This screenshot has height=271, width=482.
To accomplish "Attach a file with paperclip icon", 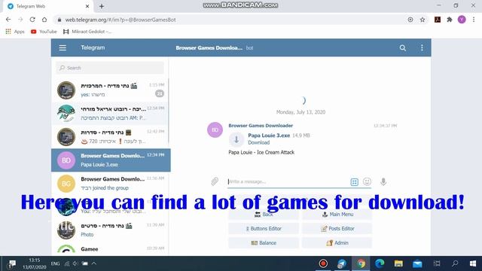I will click(215, 181).
